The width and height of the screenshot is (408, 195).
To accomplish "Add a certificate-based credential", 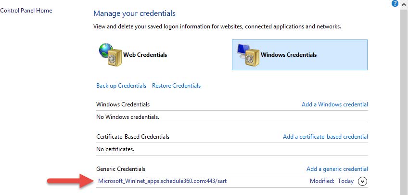I will [325, 137].
